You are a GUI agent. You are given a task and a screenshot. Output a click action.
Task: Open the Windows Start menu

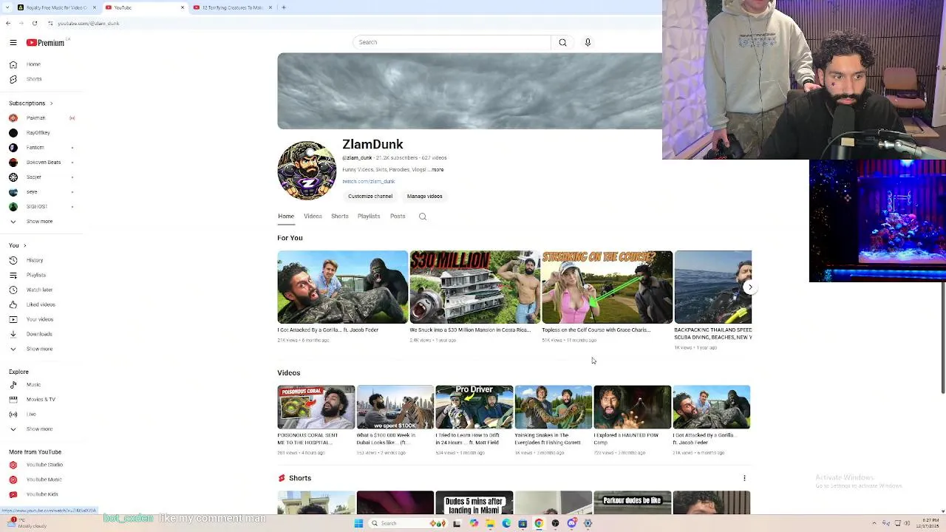[x=358, y=524]
